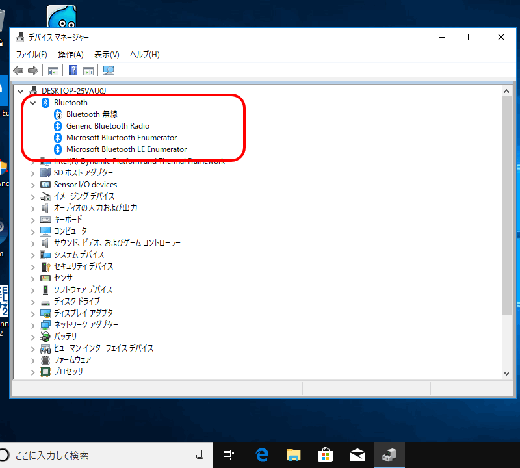Screen dimensions: 520x468
Task: Click the blue Help question mark icon
Action: click(x=73, y=70)
